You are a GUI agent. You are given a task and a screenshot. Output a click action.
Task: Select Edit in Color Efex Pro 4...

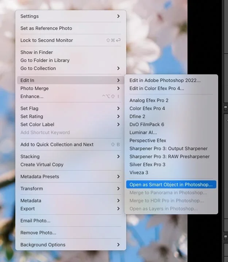171,89
